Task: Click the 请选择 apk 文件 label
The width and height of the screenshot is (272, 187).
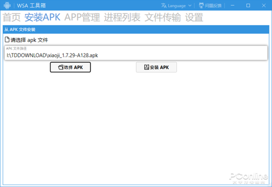Action: pyautogui.click(x=29, y=40)
